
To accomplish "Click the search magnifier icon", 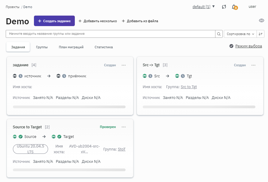I will 219,34.
